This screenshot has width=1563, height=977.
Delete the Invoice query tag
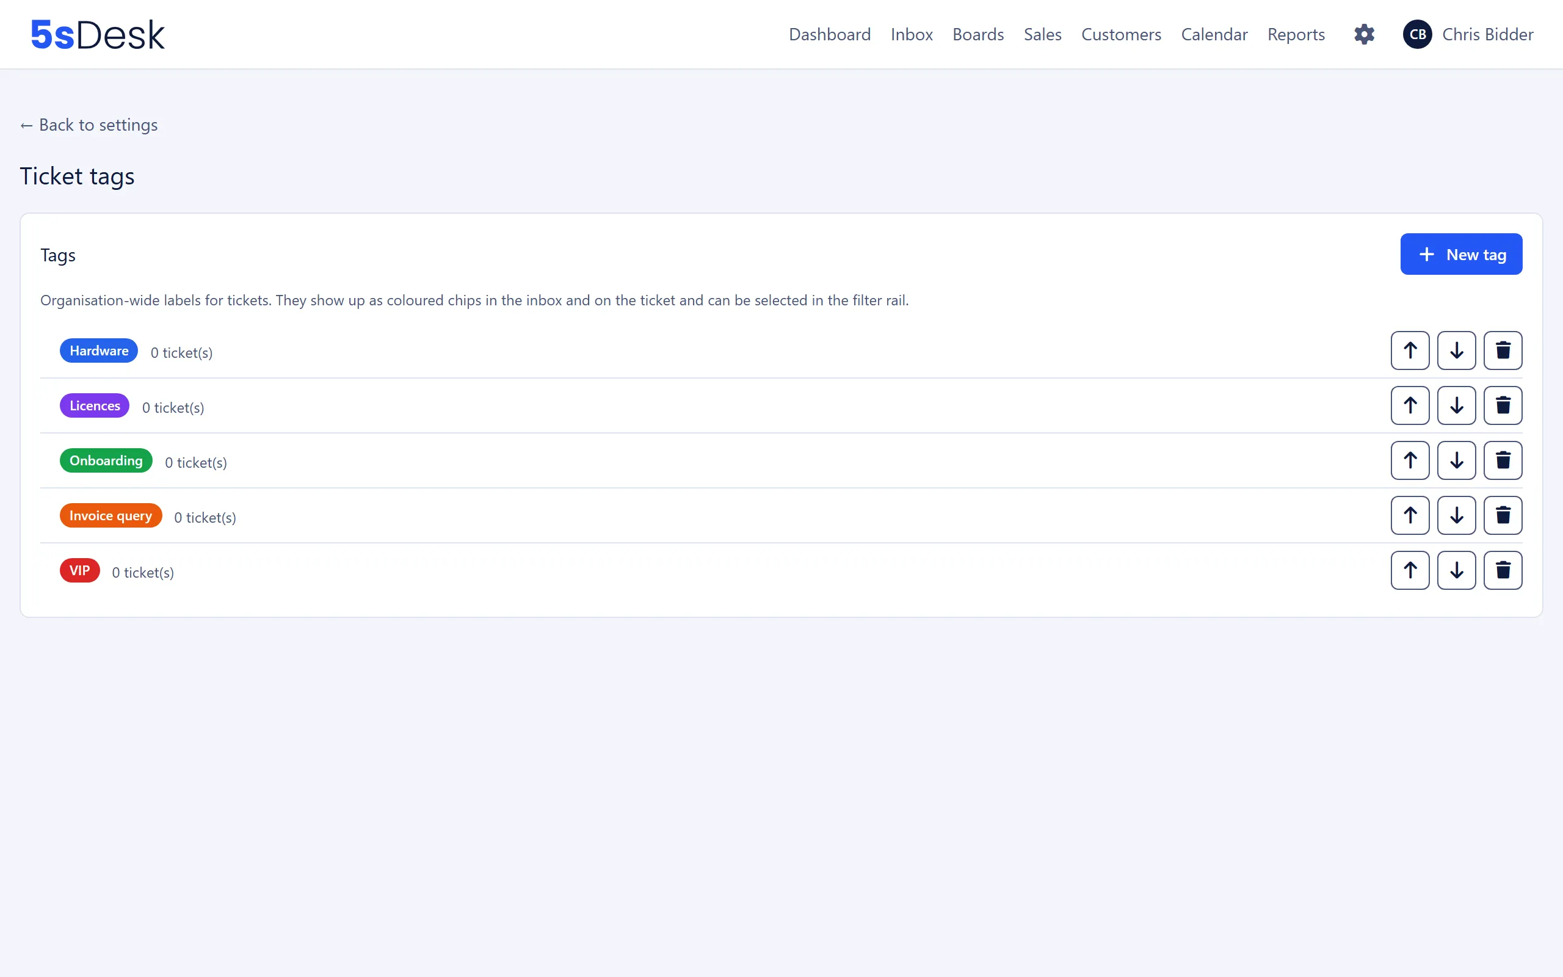[x=1503, y=515]
